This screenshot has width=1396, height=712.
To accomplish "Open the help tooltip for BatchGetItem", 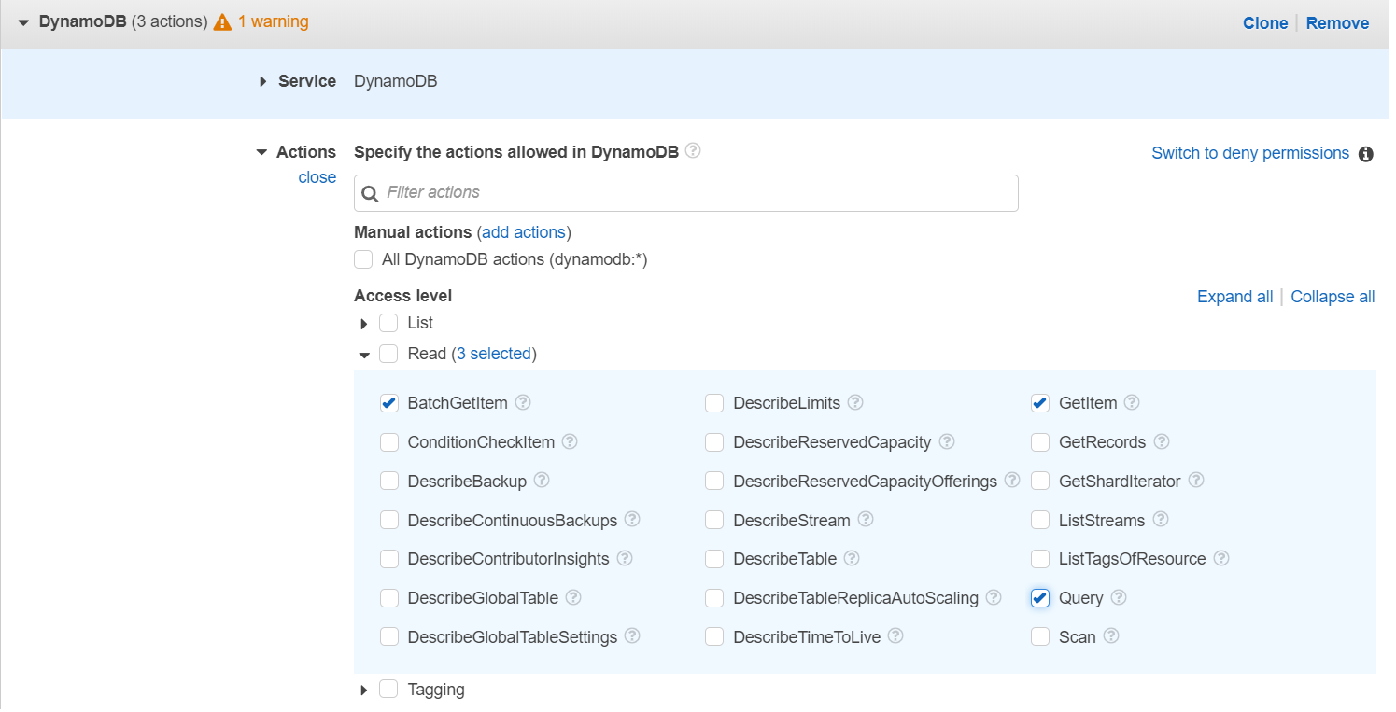I will [524, 402].
